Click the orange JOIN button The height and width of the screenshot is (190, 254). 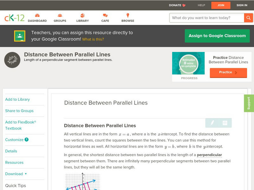[221, 5]
